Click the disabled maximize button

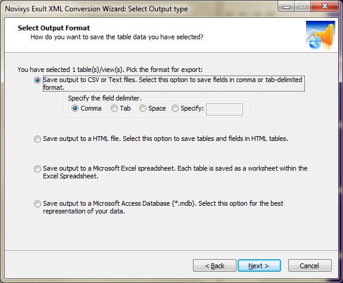(x=303, y=6)
